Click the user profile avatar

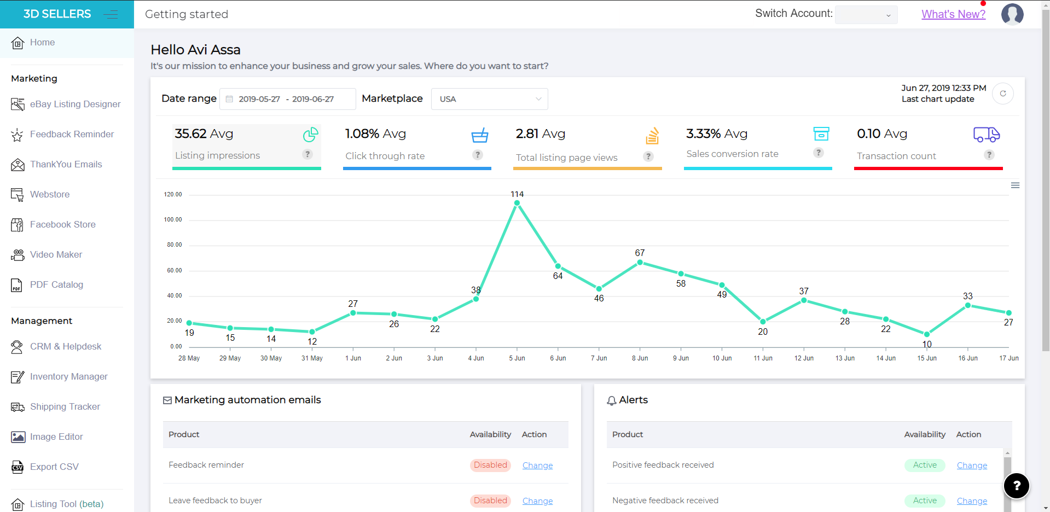tap(1012, 14)
